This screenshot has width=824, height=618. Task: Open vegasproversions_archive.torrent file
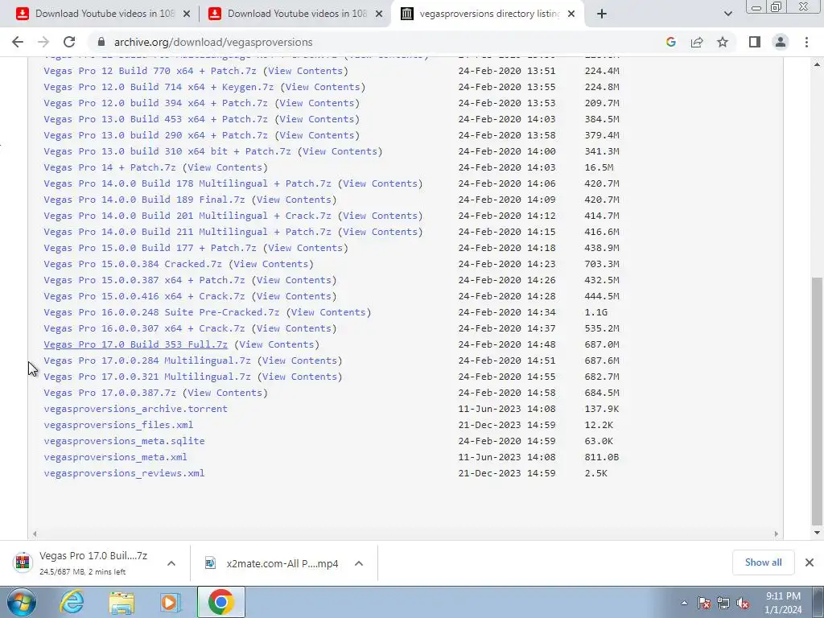click(x=135, y=409)
